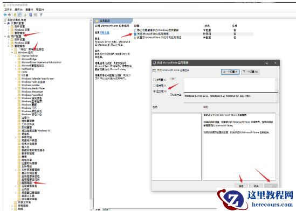Select Windows Defender SmartScreen tree item
296x211 pixels.
tap(38, 79)
